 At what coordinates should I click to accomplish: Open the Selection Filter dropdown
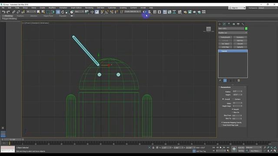click(x=31, y=12)
